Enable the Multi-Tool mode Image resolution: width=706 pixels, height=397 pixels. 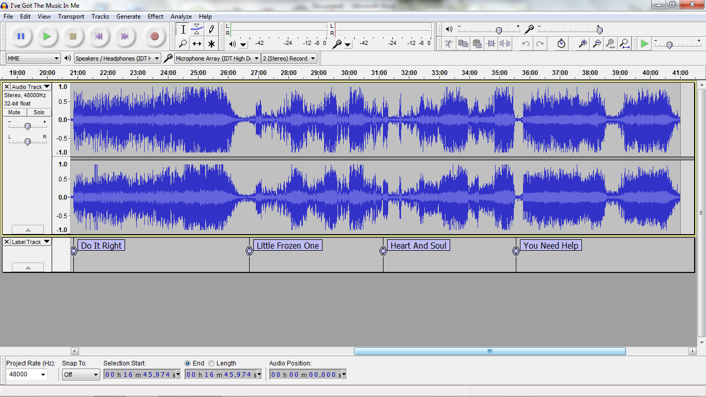pos(211,43)
